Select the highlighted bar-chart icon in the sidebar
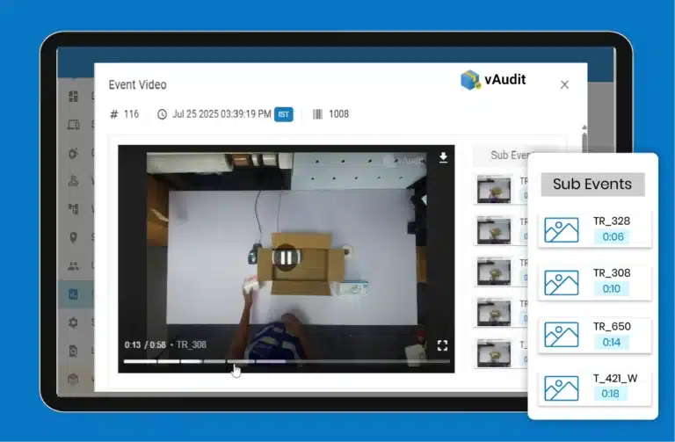675x442 pixels. coord(73,294)
